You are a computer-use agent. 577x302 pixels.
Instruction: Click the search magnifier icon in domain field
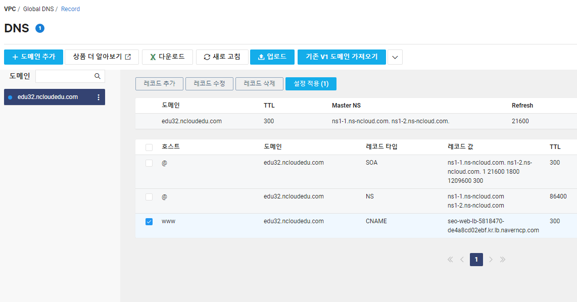click(x=97, y=76)
